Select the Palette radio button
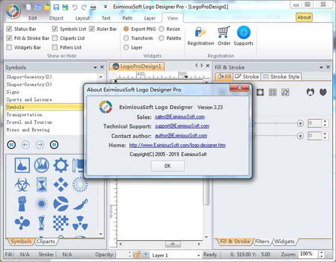 161,38
